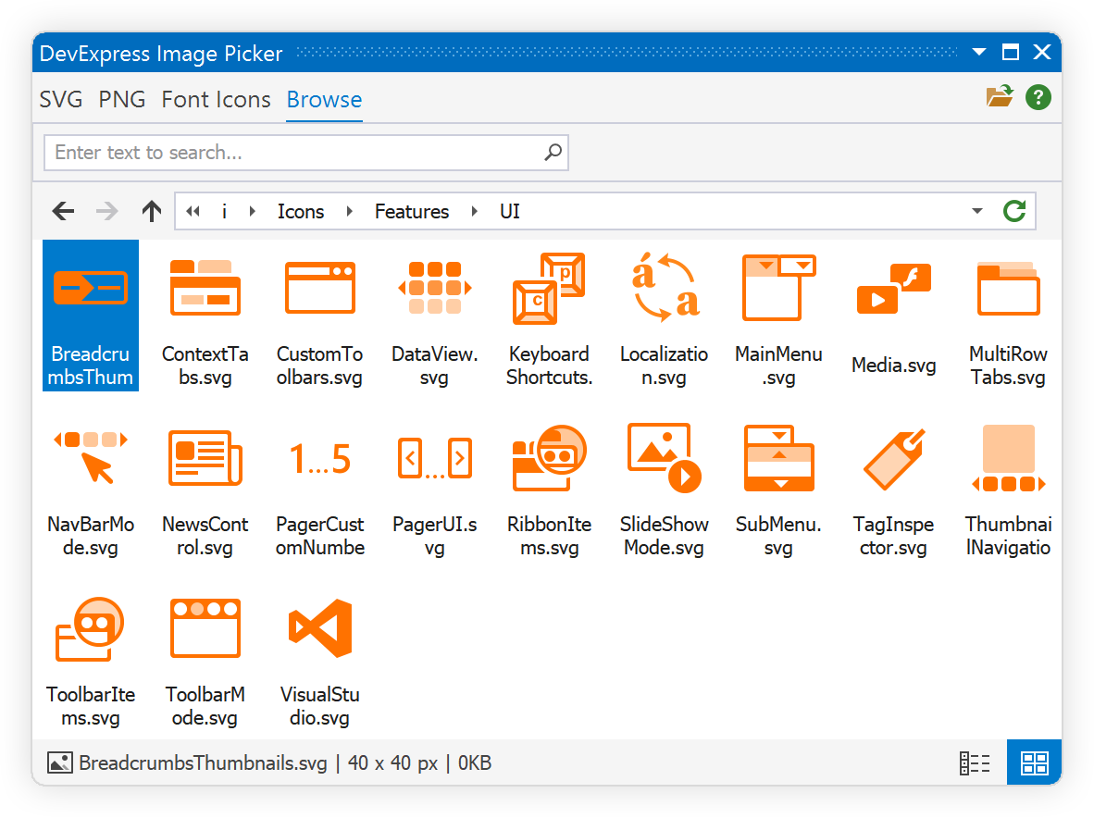Viewport: 1094px width, 818px height.
Task: Click the open folder icon in top right
Action: pyautogui.click(x=1000, y=96)
